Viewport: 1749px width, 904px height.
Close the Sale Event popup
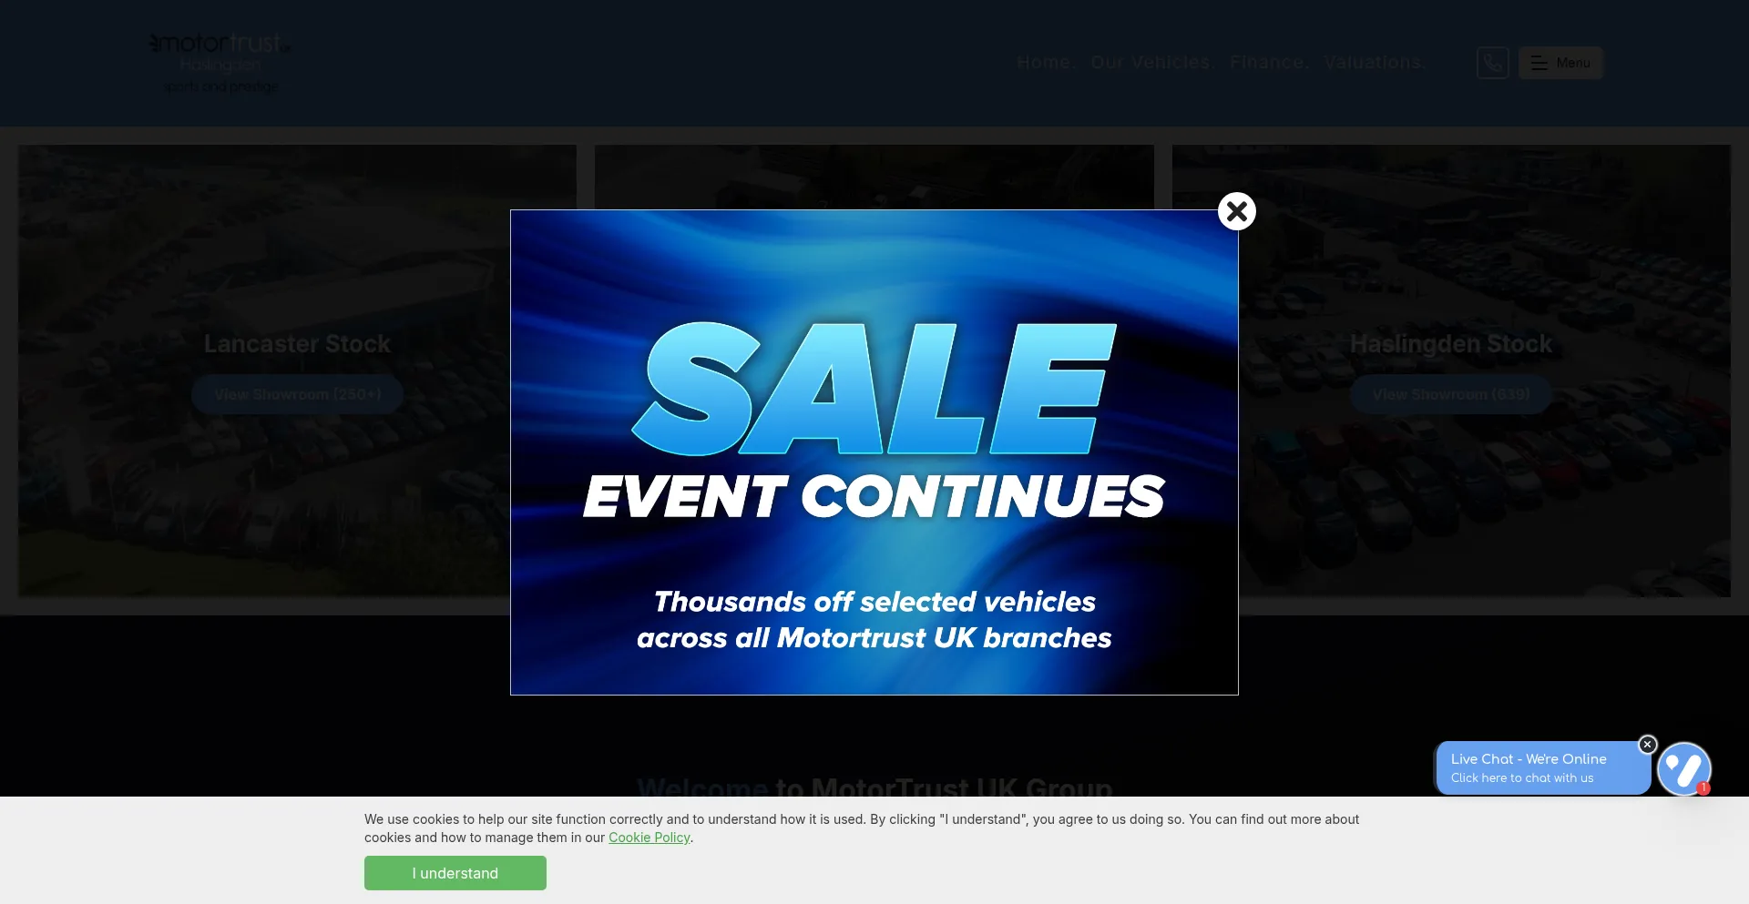1237,211
